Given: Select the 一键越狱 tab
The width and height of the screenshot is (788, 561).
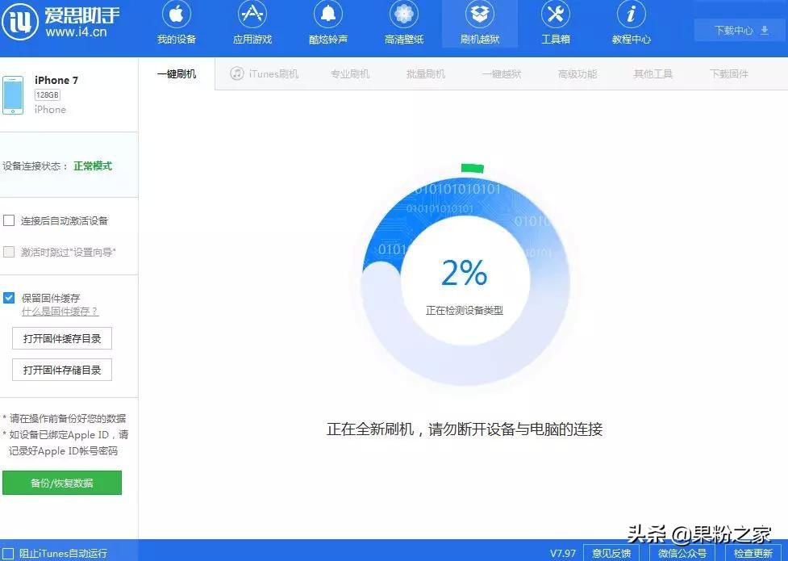Looking at the screenshot, I should pyautogui.click(x=501, y=73).
